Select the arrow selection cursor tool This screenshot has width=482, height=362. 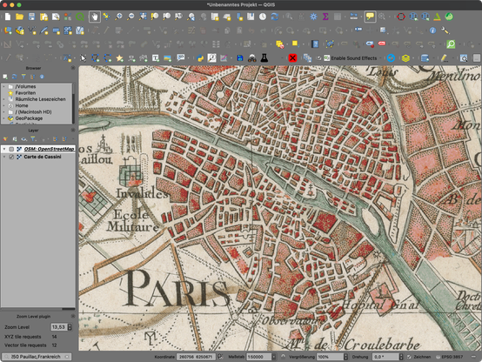[x=83, y=57]
